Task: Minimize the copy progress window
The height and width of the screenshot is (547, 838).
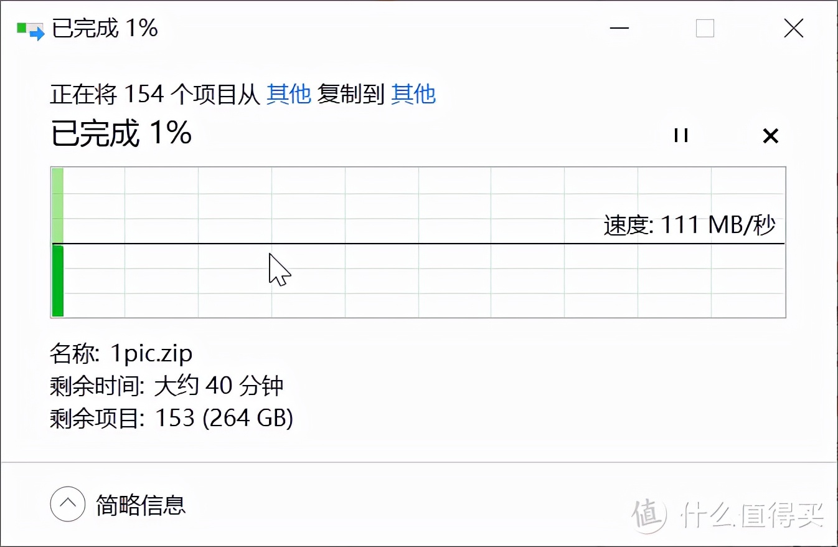Action: (x=618, y=29)
